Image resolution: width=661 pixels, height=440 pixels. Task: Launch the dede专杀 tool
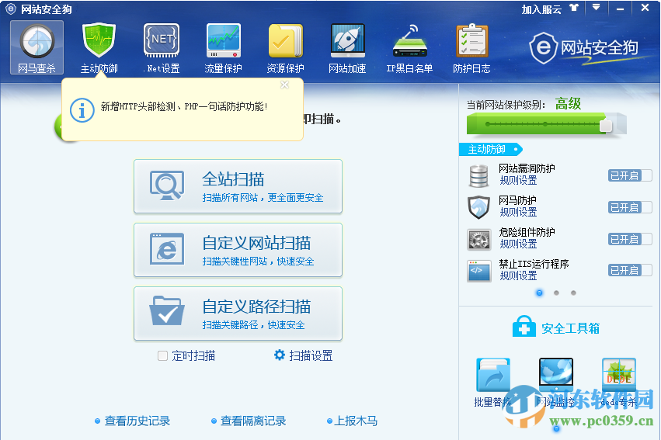tap(618, 383)
